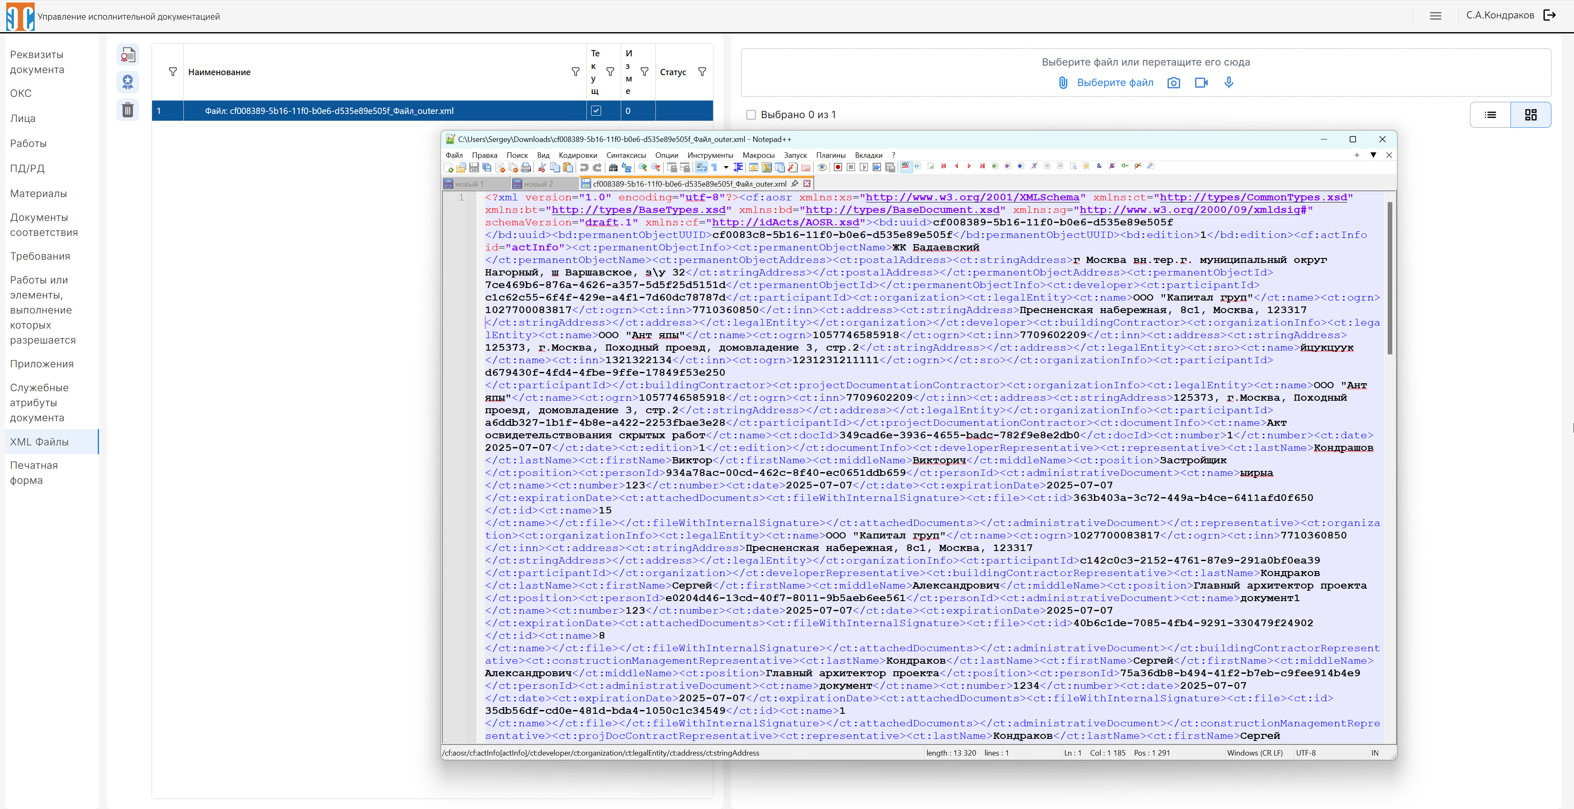Click the macro playback triangle icon
This screenshot has width=1574, height=809.
(x=864, y=167)
